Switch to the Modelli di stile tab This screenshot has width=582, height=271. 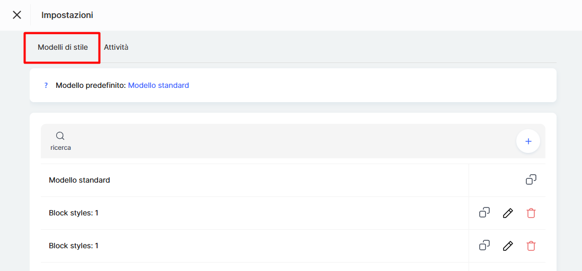pyautogui.click(x=63, y=47)
